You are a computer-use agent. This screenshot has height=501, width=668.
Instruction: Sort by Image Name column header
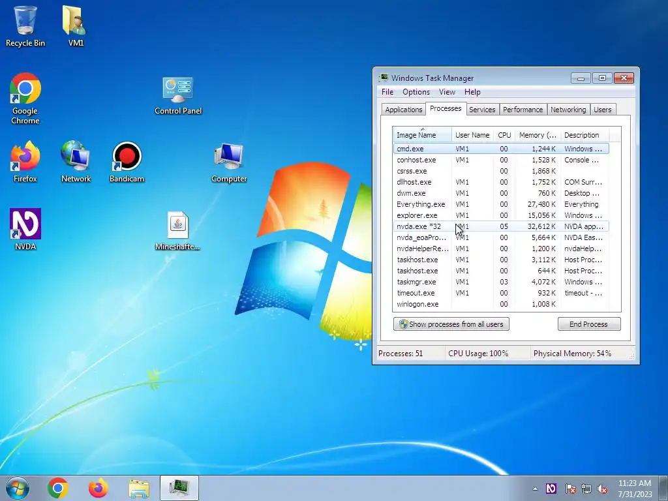[422, 135]
